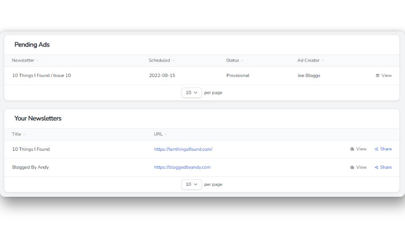The height and width of the screenshot is (228, 405).
Task: Sort newsletters by URL column header
Action: pos(158,134)
